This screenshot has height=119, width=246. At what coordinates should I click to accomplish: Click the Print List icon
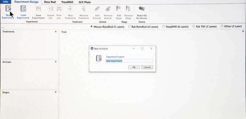click(x=59, y=9)
